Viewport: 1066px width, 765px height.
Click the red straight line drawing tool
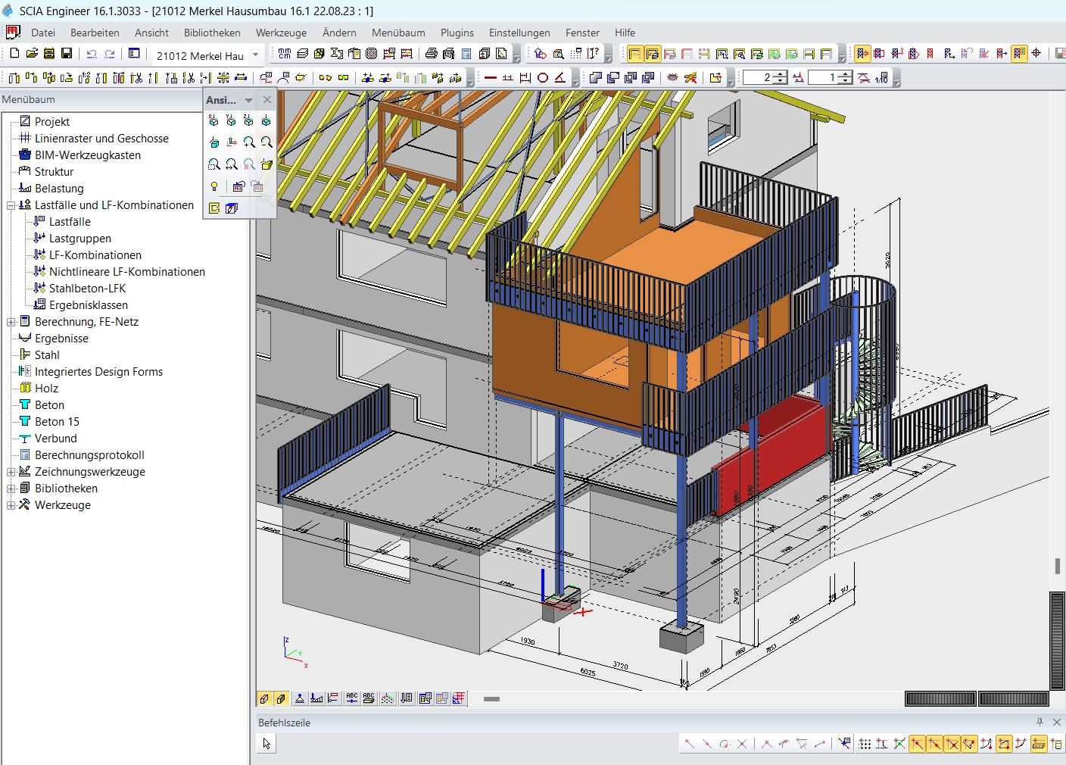pyautogui.click(x=491, y=77)
